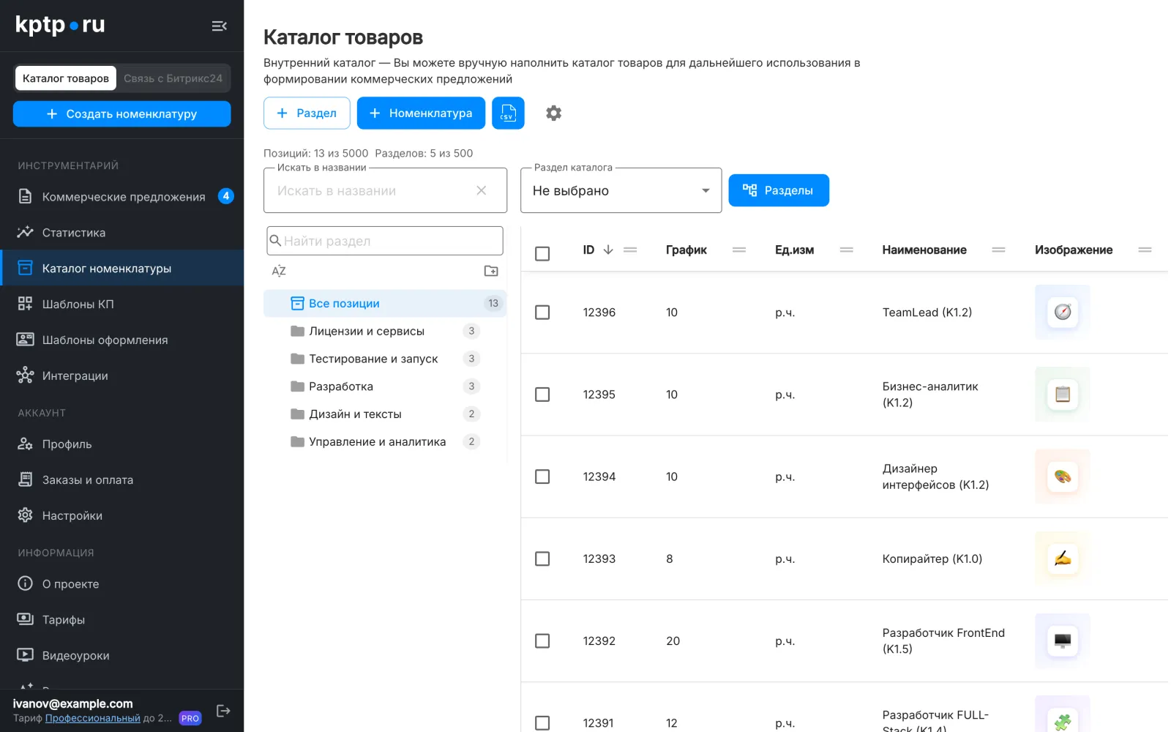This screenshot has height=732, width=1171.
Task: Click the add folder icon in sections panel
Action: coord(491,271)
